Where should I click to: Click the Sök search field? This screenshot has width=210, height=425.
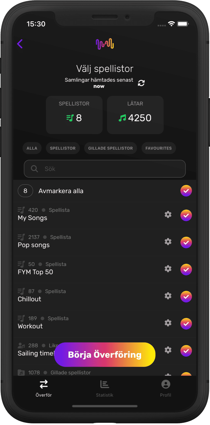105,169
